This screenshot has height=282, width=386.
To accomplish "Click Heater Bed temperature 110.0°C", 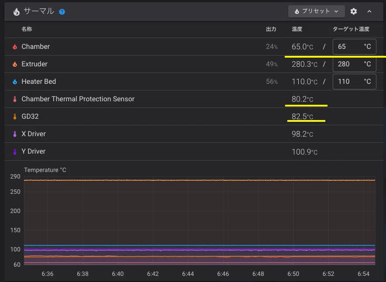I will [304, 82].
